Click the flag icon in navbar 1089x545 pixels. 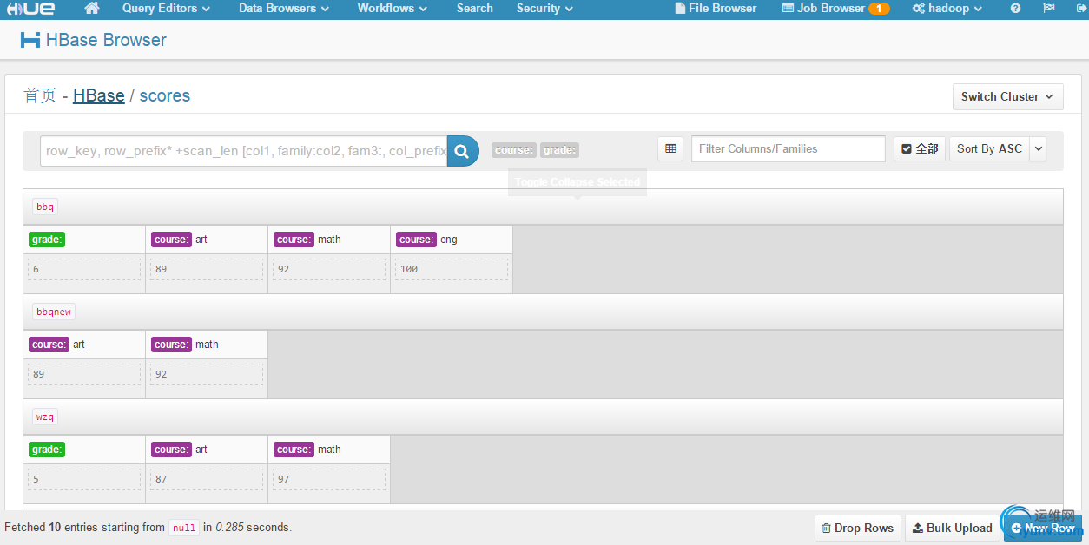click(1048, 9)
